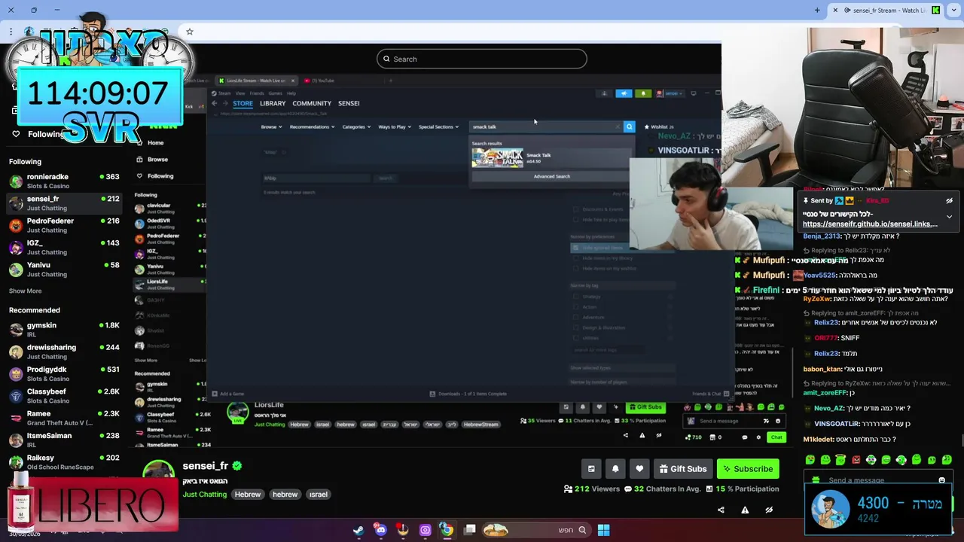Follow sensei_fr with the heart button
The width and height of the screenshot is (964, 542).
[639, 469]
